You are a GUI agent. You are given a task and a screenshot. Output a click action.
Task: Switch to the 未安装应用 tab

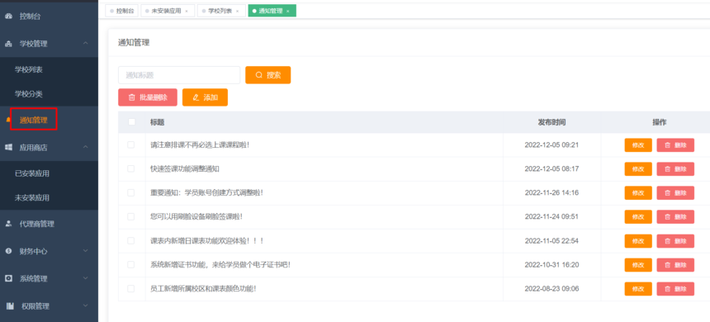point(168,11)
